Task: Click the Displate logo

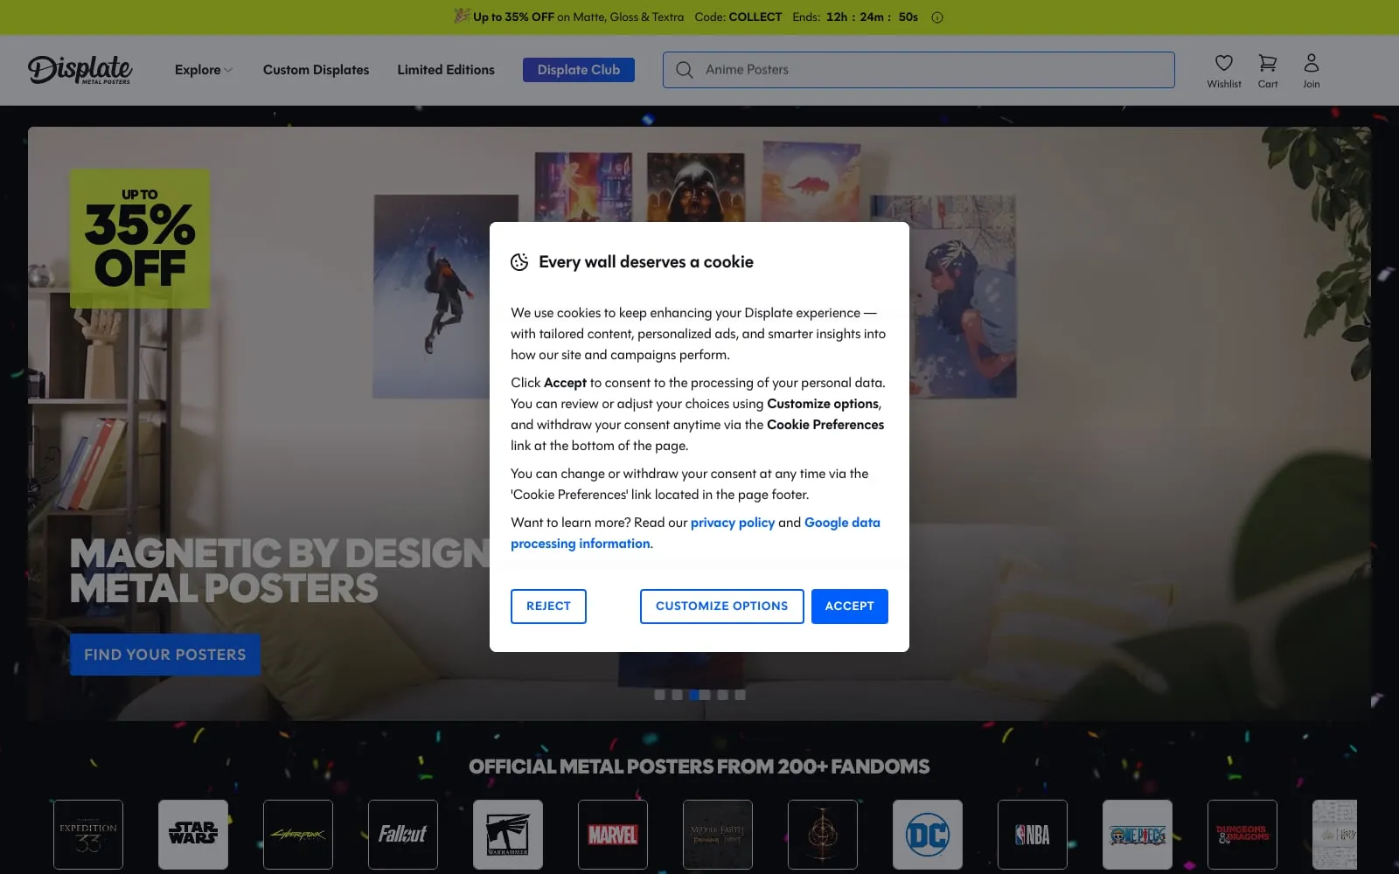Action: [x=80, y=70]
